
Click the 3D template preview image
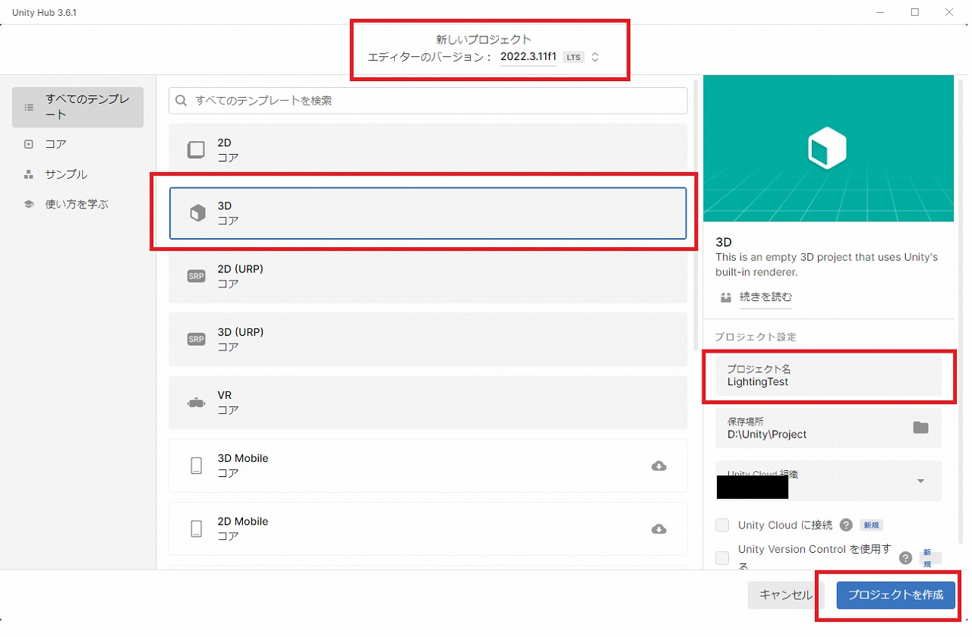tap(828, 149)
